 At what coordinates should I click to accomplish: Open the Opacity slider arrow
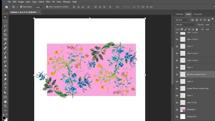[x=212, y=25]
